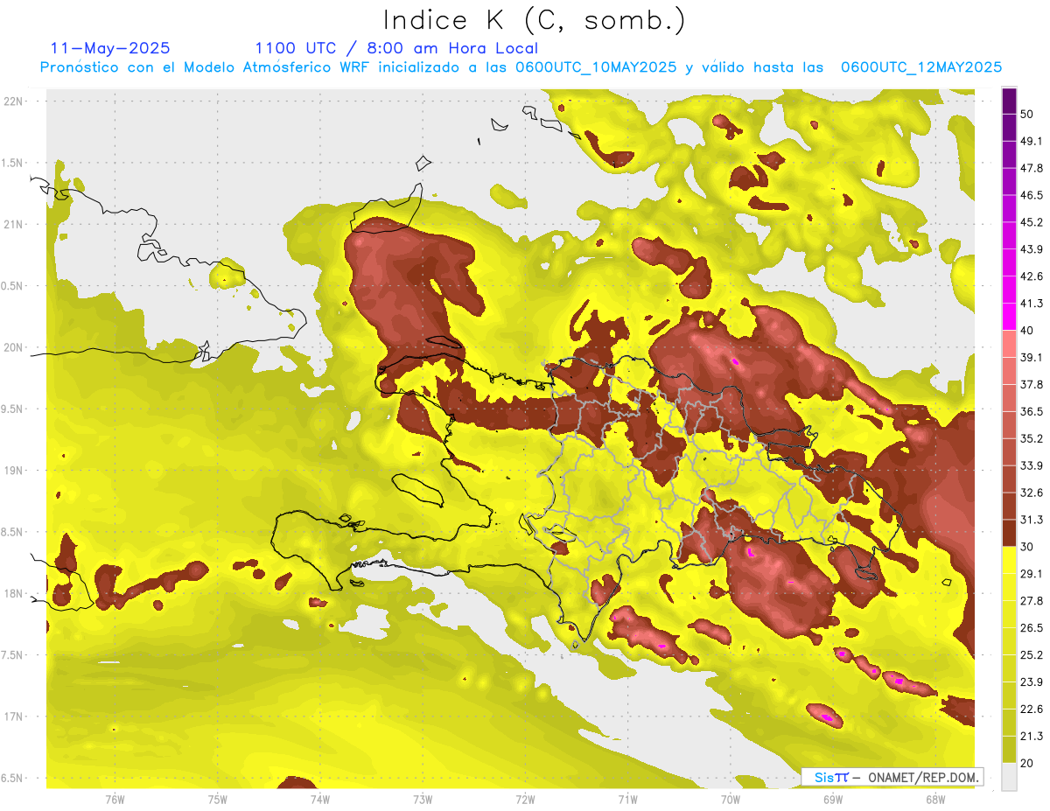
Task: Click the "73W" longitude label
Action: pyautogui.click(x=423, y=800)
